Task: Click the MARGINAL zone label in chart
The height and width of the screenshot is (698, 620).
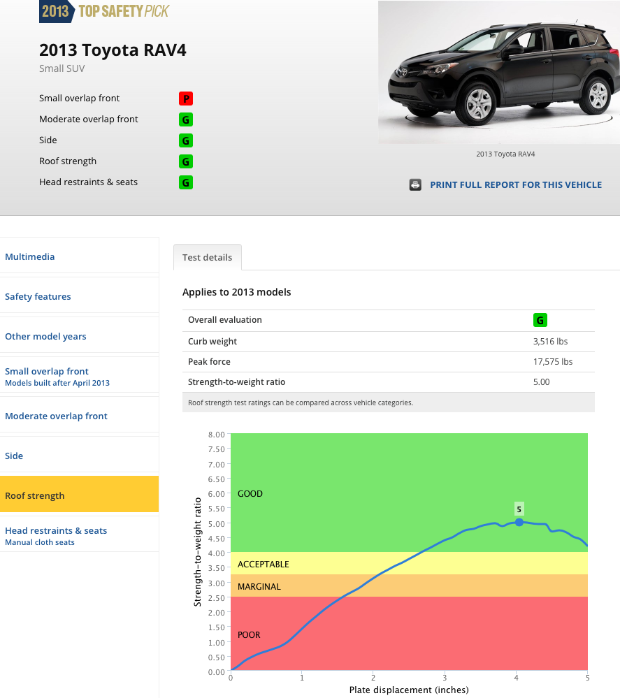Action: coord(259,587)
